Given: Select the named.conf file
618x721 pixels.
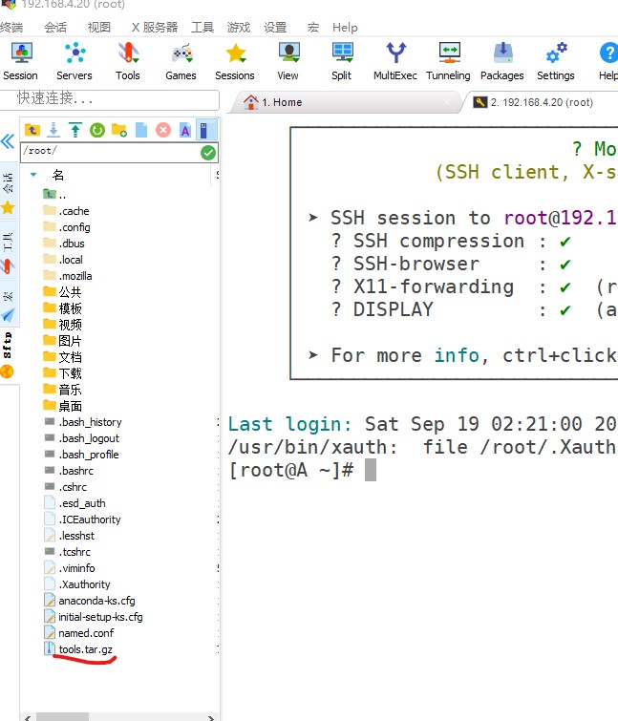Looking at the screenshot, I should tap(79, 633).
